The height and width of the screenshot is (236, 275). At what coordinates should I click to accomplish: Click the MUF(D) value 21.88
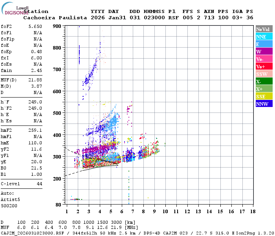click(x=35, y=80)
